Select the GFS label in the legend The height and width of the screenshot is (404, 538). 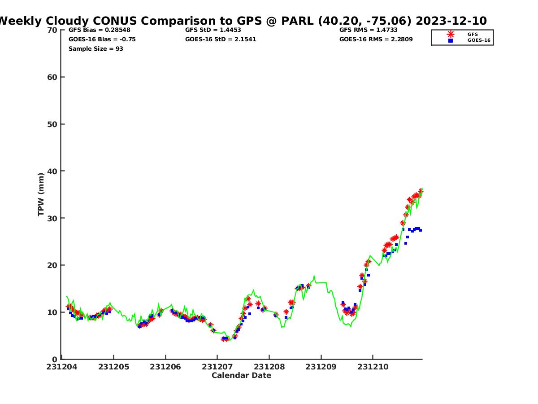pyautogui.click(x=473, y=34)
